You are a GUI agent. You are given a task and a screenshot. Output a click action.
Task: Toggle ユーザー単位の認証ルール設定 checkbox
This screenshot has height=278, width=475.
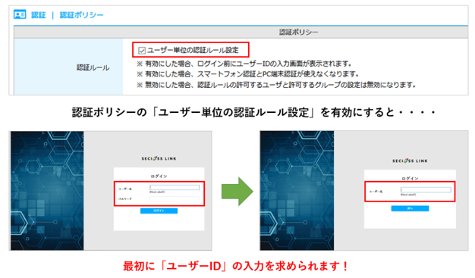tap(142, 51)
